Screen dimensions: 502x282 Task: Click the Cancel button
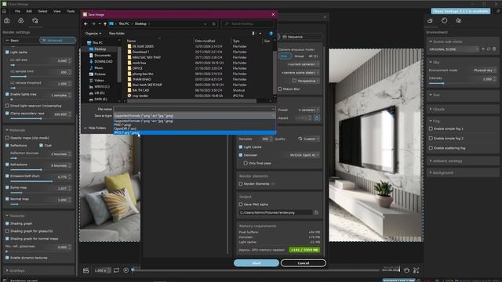pos(304,263)
